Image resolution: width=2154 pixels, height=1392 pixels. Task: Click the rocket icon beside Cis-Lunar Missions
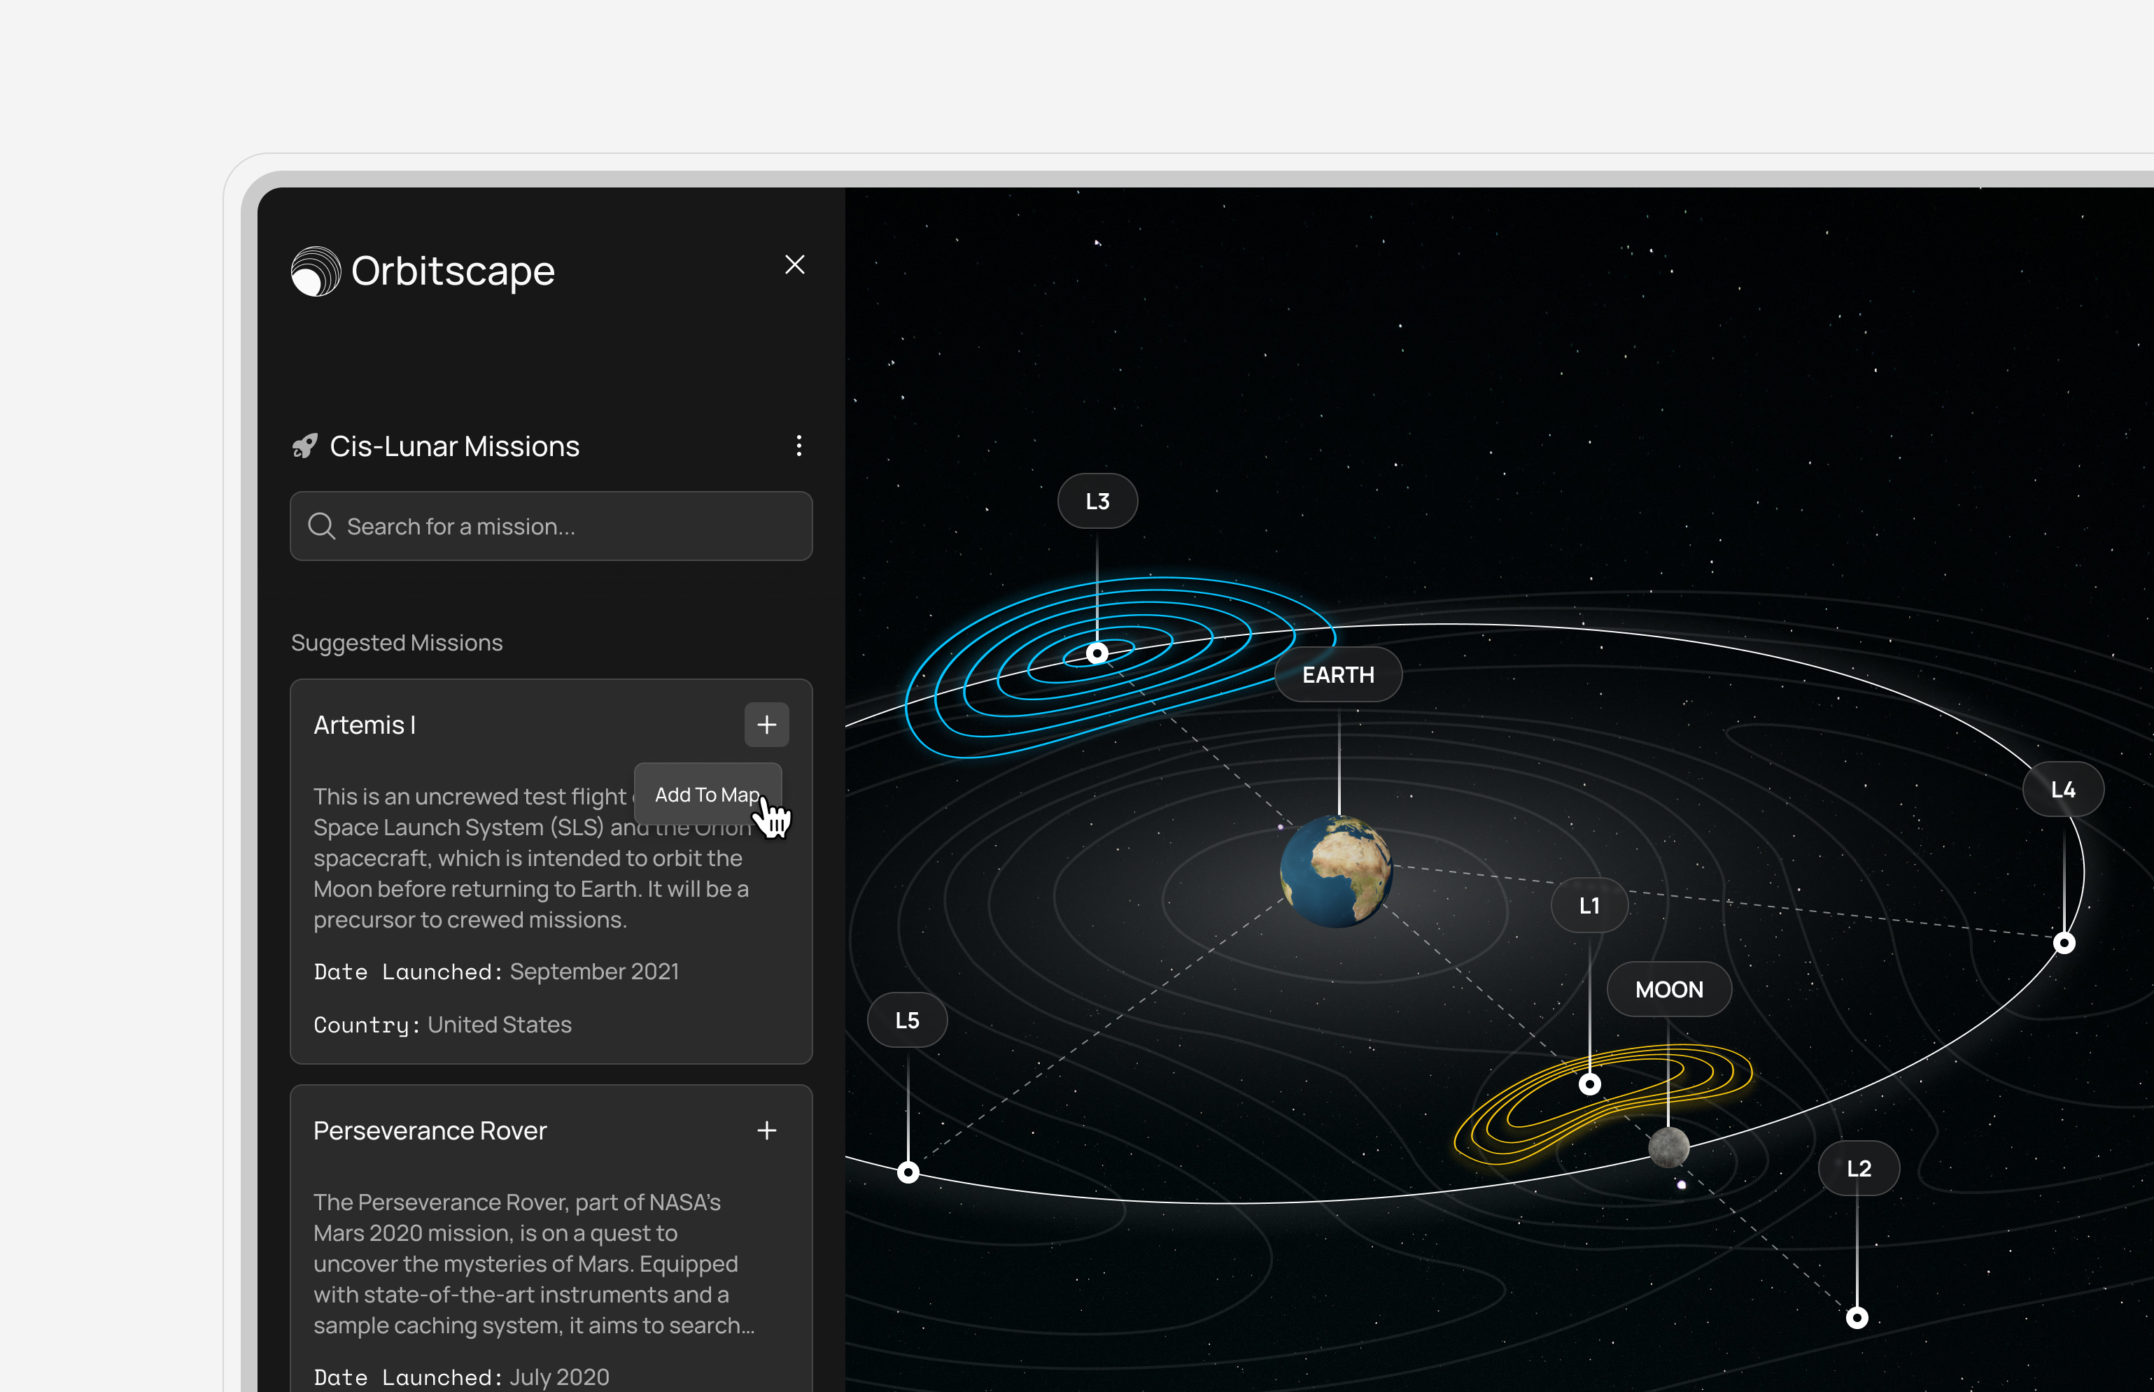tap(304, 446)
